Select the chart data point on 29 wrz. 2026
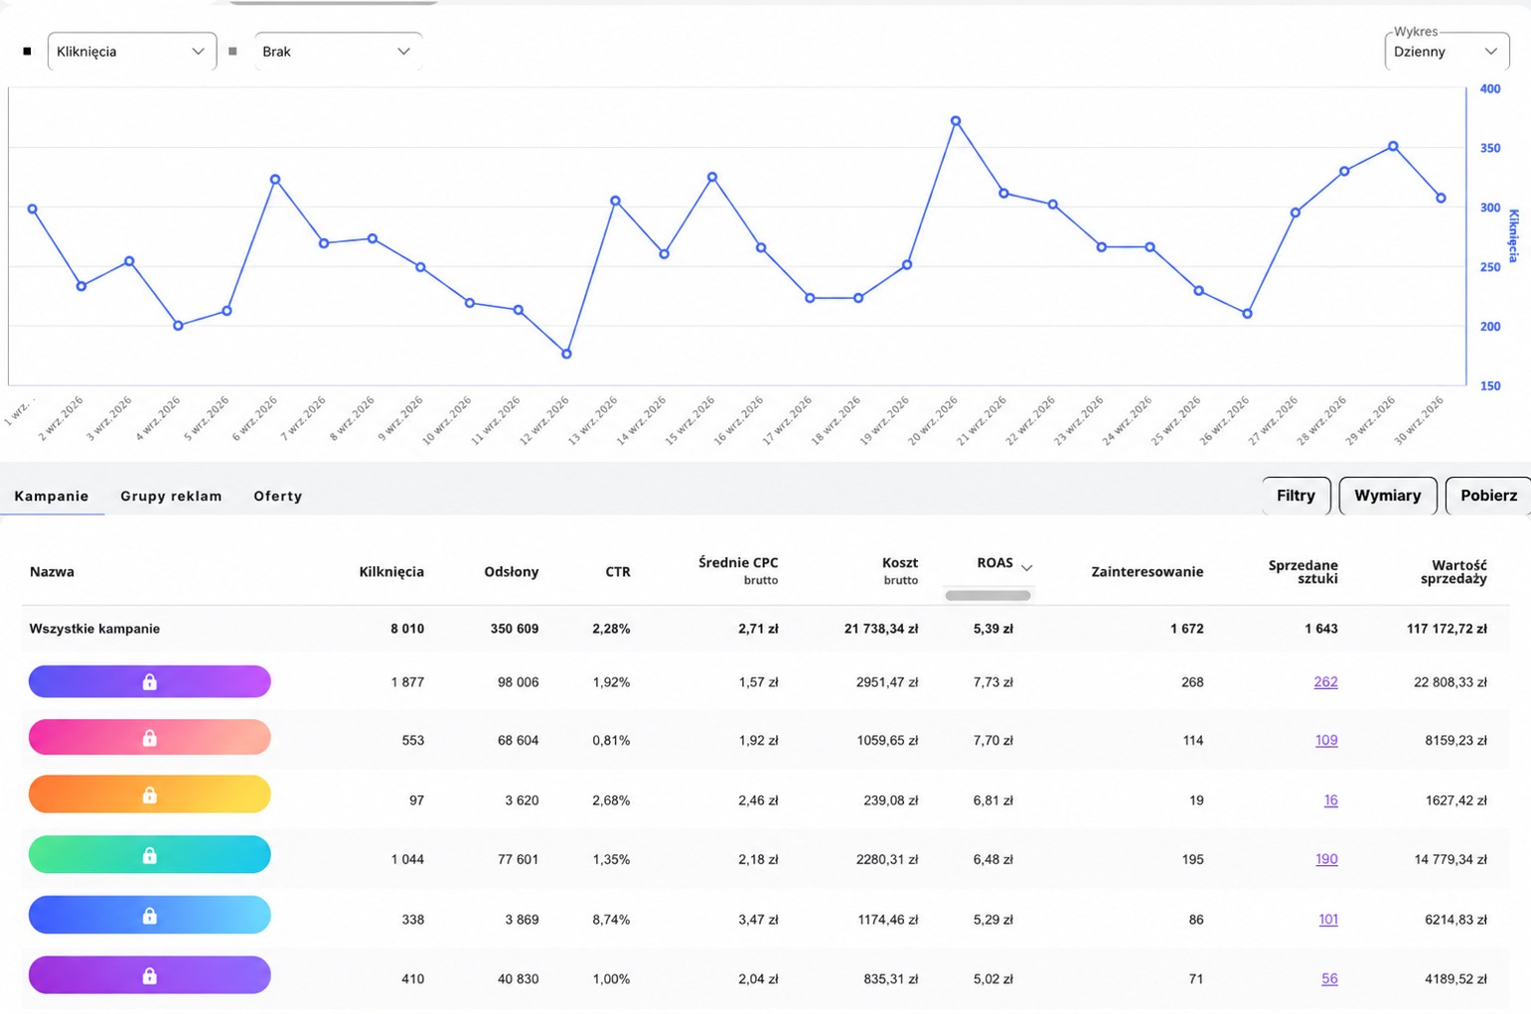 pyautogui.click(x=1394, y=146)
